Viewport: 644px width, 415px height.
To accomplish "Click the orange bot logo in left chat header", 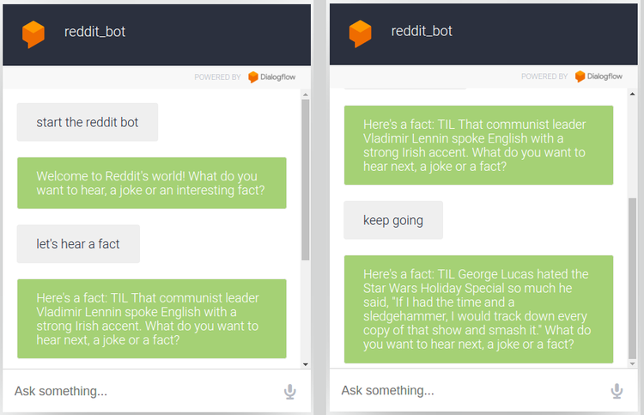I will pos(33,34).
